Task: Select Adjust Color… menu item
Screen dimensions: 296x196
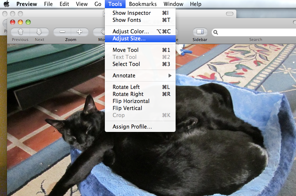Action: point(140,31)
